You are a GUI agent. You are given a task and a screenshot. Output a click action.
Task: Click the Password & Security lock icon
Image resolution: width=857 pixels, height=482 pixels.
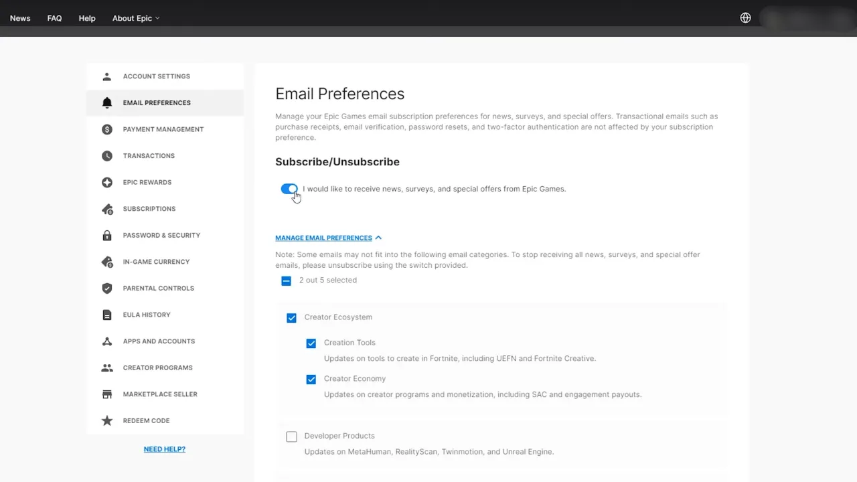(x=107, y=235)
